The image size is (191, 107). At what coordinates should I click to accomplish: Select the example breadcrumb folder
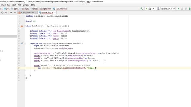click(x=24, y=9)
